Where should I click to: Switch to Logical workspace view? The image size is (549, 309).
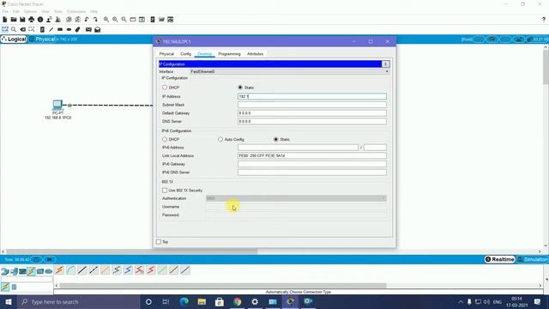coord(14,39)
